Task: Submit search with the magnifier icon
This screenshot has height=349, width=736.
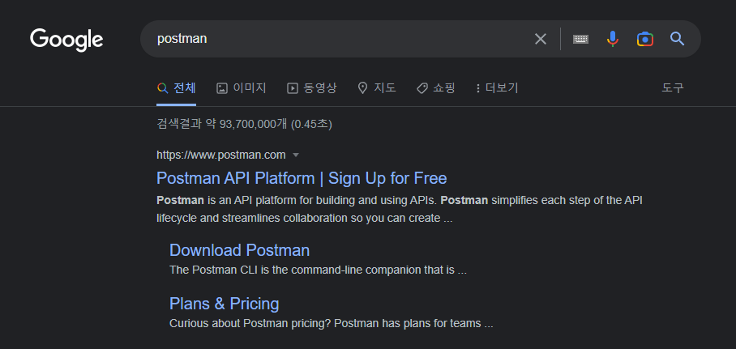Action: (x=677, y=39)
